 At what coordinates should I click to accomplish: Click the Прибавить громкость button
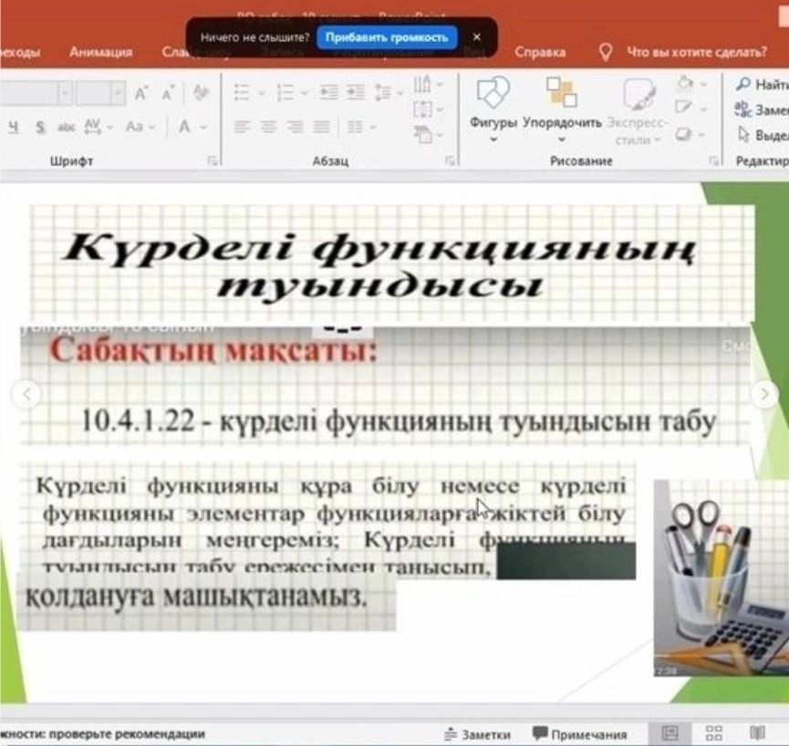[x=387, y=37]
